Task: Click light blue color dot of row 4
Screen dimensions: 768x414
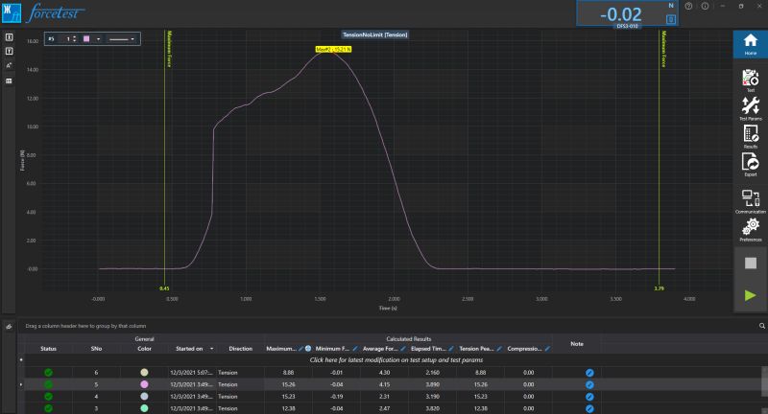Action: [x=144, y=397]
